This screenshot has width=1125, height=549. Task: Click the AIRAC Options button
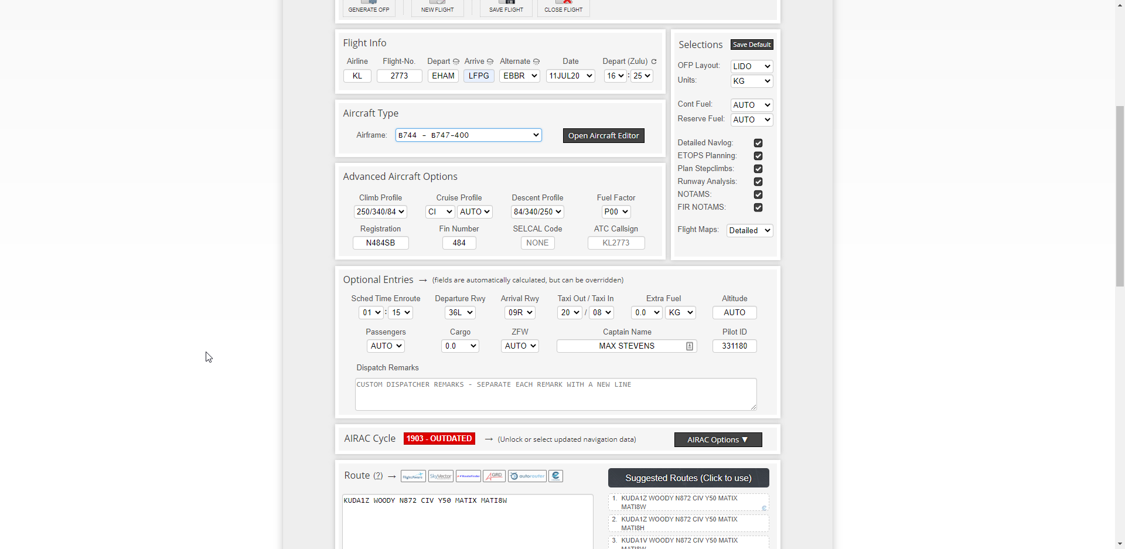coord(718,440)
